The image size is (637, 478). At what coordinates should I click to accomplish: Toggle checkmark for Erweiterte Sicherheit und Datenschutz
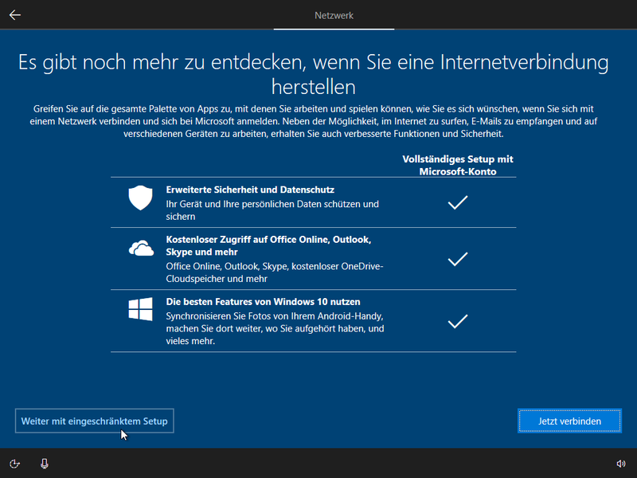click(458, 202)
